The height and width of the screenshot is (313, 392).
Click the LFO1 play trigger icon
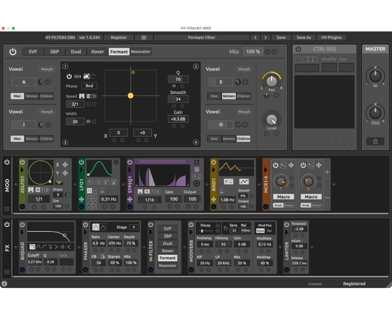click(x=116, y=162)
